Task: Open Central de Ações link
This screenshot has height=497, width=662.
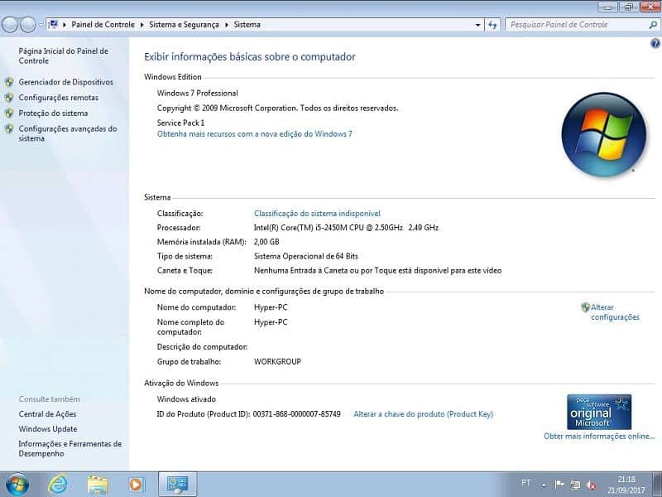Action: (48, 414)
